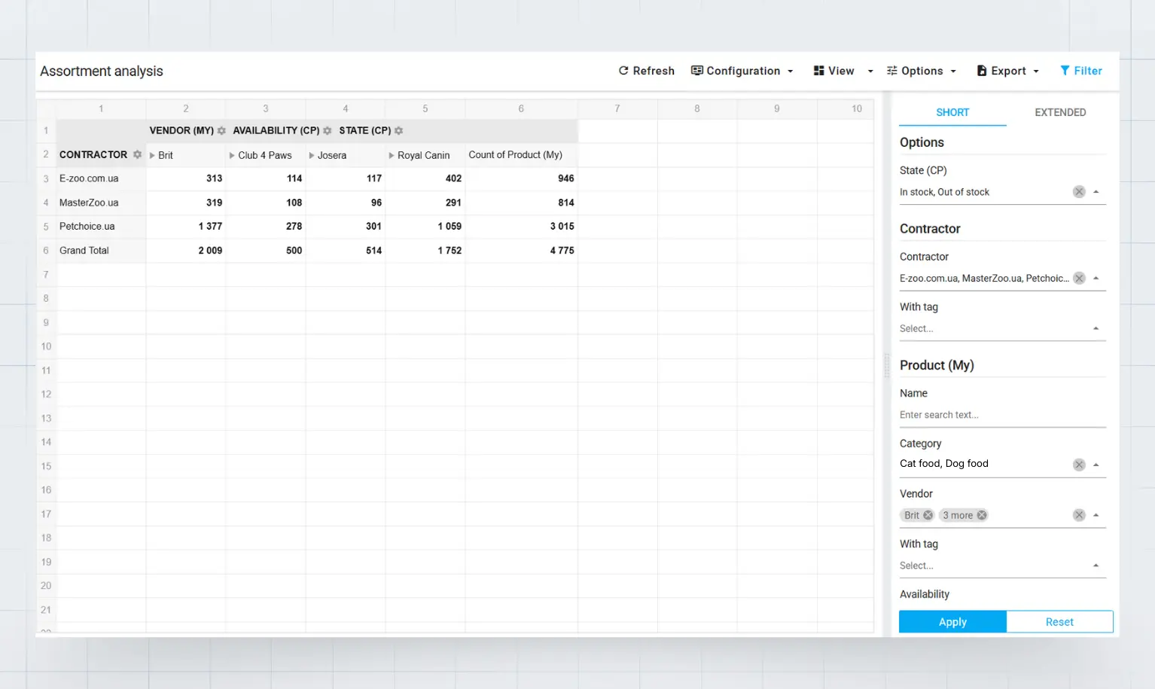
Task: Expand the Brit vendor column
Action: 152,156
